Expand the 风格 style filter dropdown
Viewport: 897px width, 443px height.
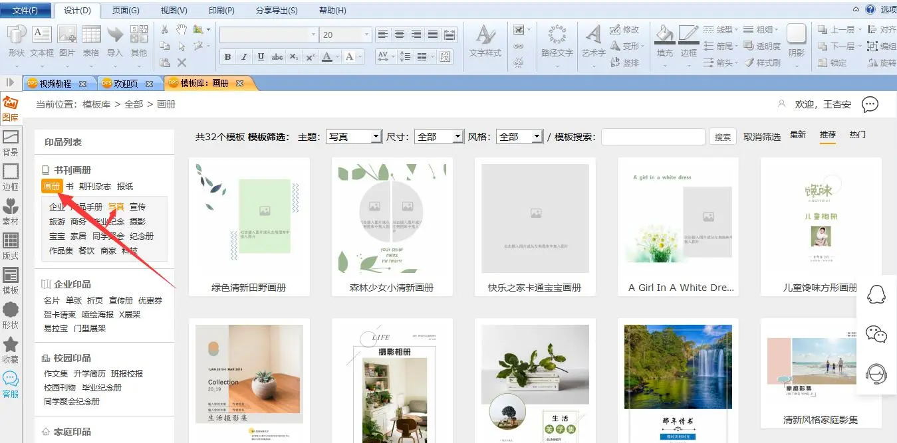(x=519, y=137)
